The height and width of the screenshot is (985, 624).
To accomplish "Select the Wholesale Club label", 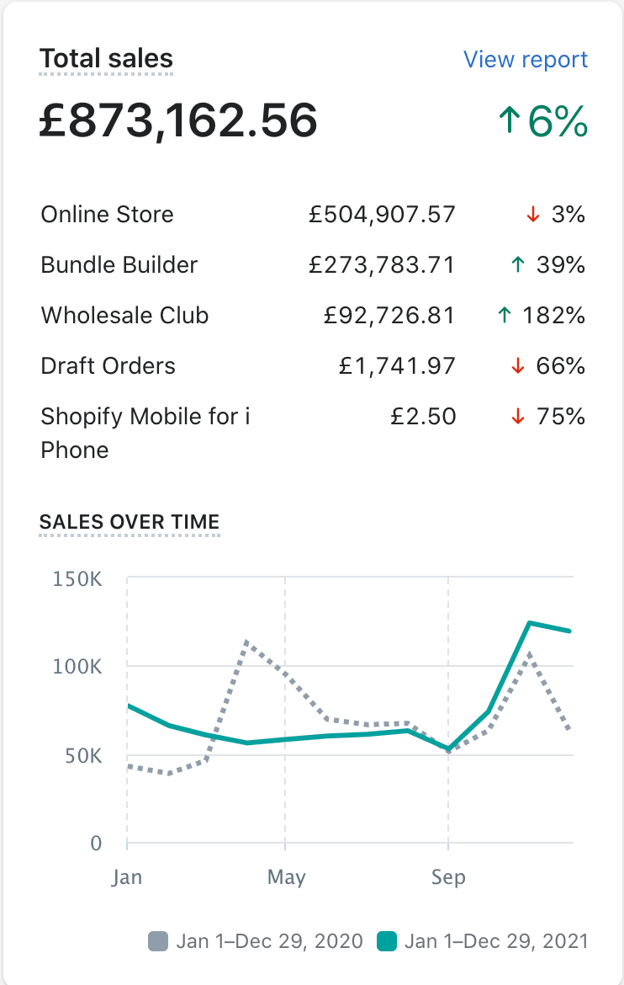I will 124,316.
